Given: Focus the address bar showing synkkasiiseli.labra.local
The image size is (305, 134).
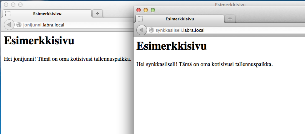Looking at the screenshot, I should [226, 30].
